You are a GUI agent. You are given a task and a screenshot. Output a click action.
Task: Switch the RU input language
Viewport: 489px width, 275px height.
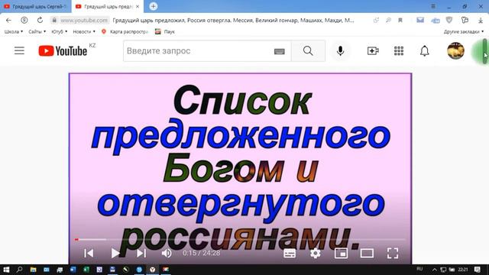[419, 269]
